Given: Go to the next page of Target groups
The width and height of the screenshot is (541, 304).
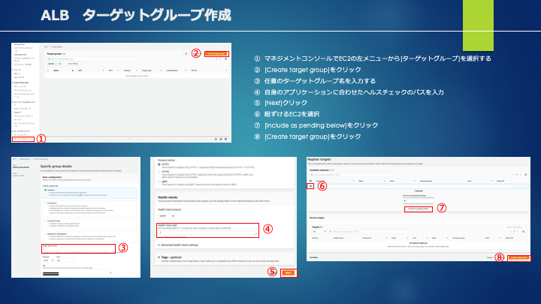Looking at the screenshot, I should (220, 59).
